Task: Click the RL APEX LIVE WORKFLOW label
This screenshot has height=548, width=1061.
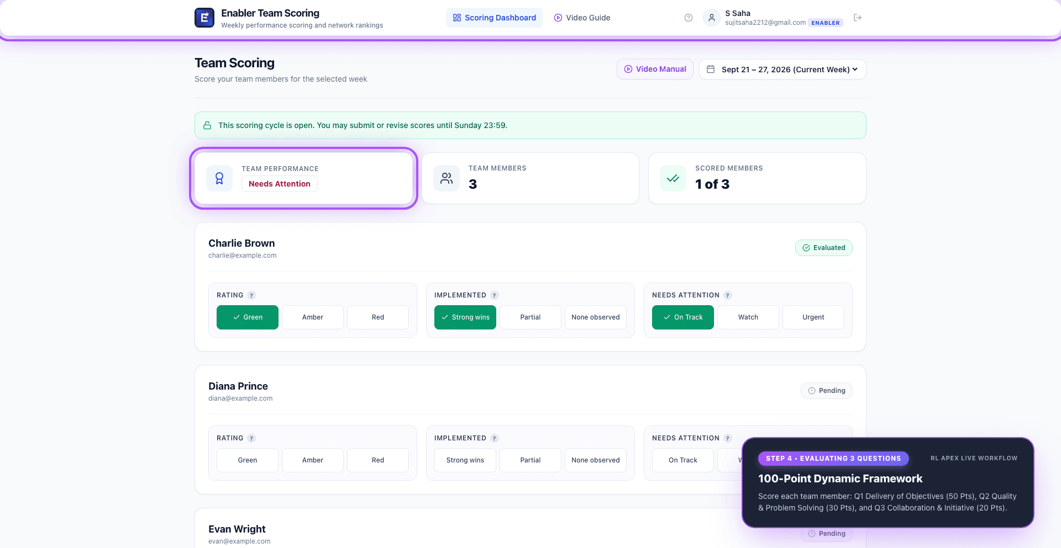Action: tap(974, 459)
